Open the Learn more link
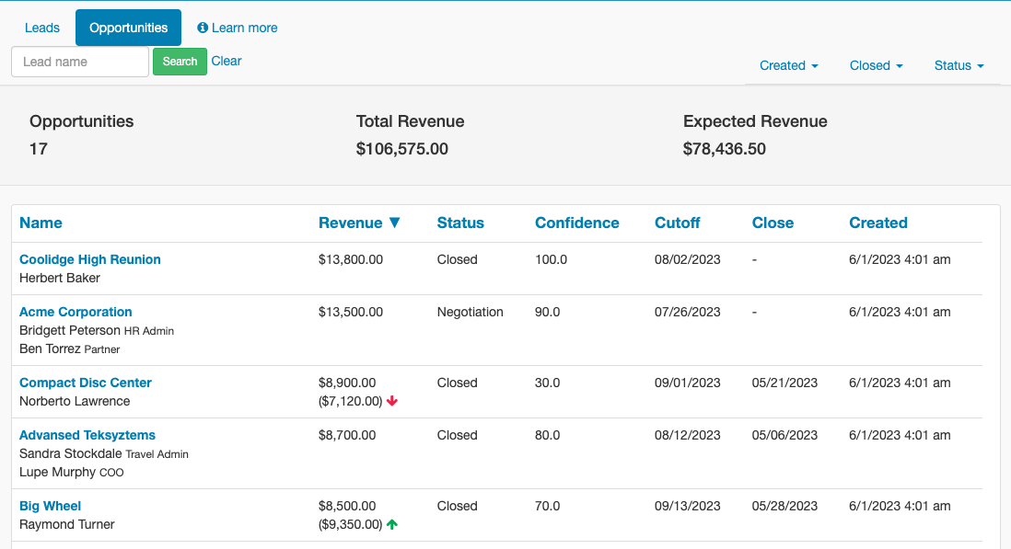The height and width of the screenshot is (549, 1011). pos(244,28)
